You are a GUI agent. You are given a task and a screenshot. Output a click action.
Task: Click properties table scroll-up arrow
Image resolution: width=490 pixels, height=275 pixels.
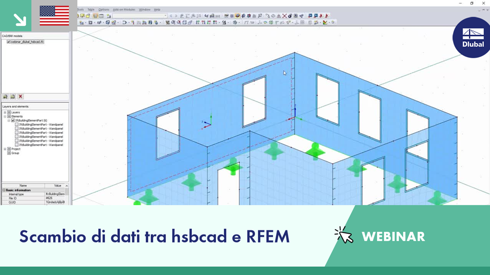[x=67, y=186]
